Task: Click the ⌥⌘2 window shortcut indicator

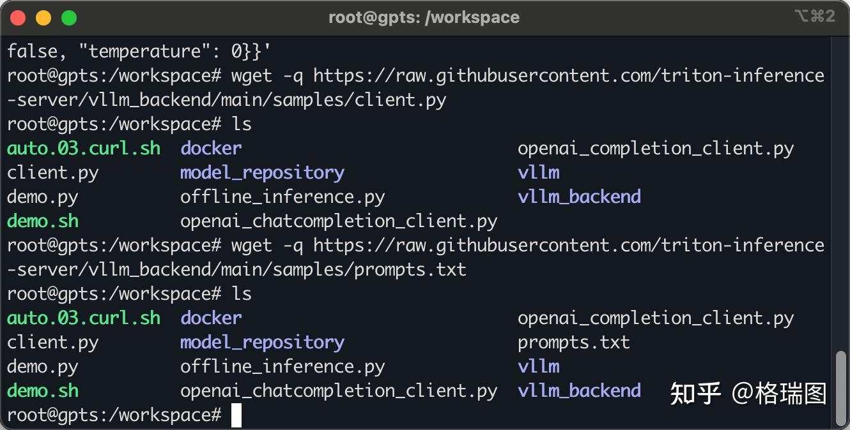Action: (814, 17)
